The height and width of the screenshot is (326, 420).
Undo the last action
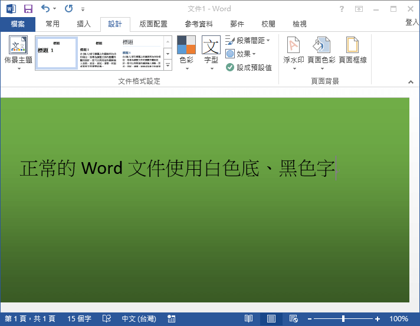[45, 9]
